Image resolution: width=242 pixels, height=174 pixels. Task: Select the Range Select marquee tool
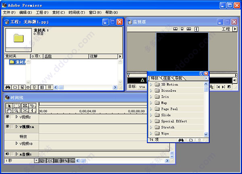coord(17,106)
